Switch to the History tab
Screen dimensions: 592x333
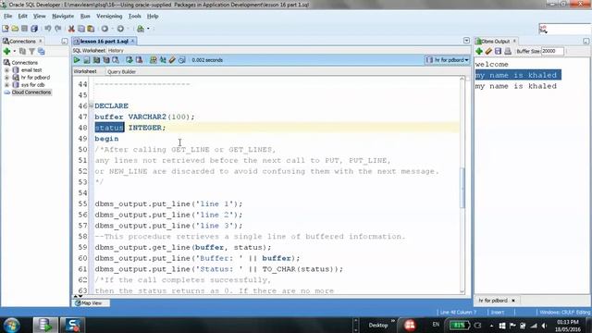pyautogui.click(x=116, y=51)
